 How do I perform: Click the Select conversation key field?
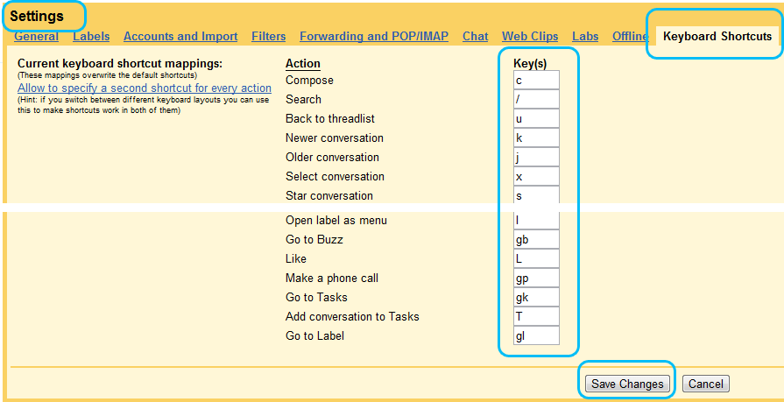pos(536,177)
